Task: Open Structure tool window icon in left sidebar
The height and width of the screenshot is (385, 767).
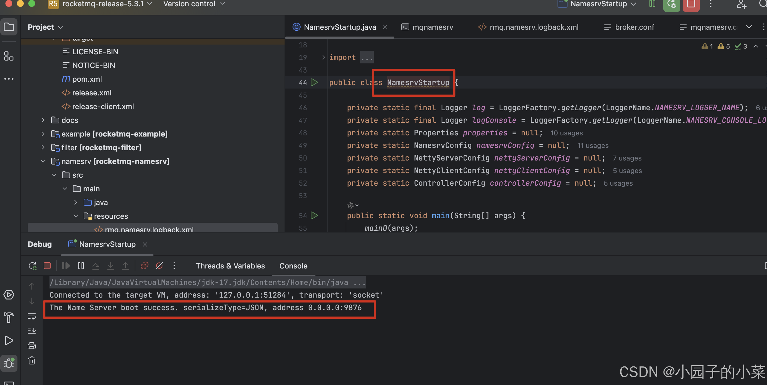Action: [x=9, y=56]
